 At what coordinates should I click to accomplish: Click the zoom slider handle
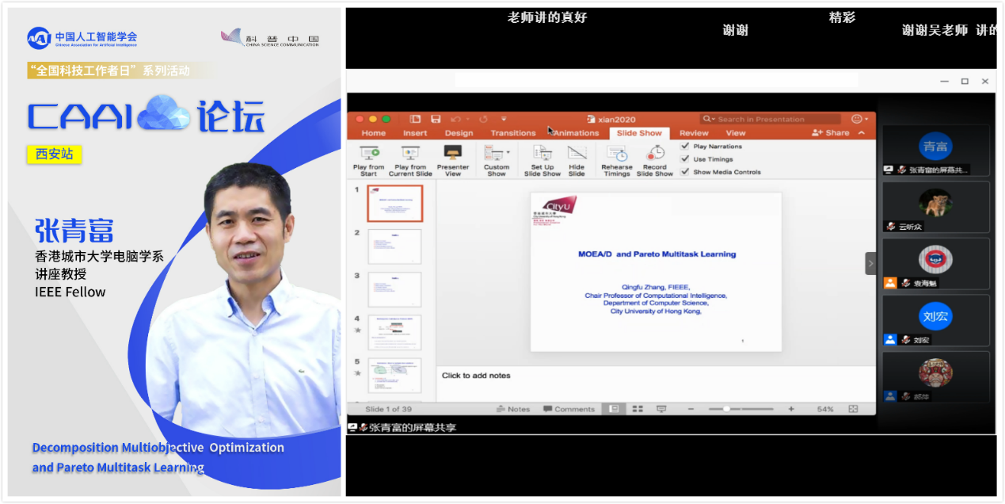click(x=726, y=409)
